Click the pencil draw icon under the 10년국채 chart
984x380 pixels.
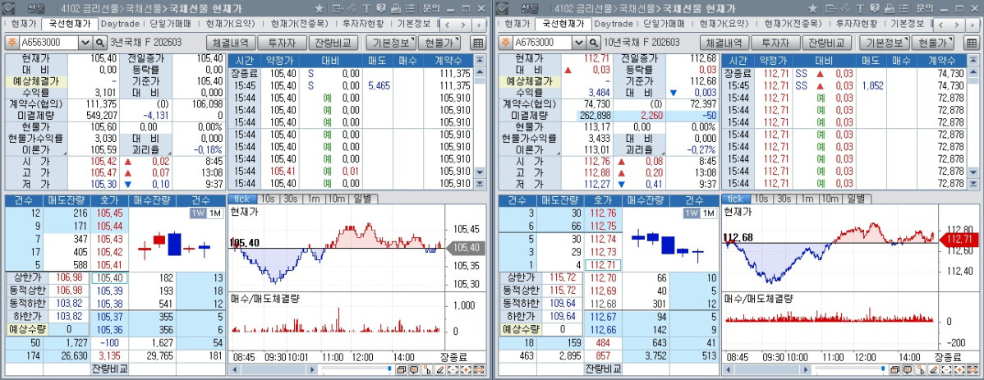tap(934, 369)
